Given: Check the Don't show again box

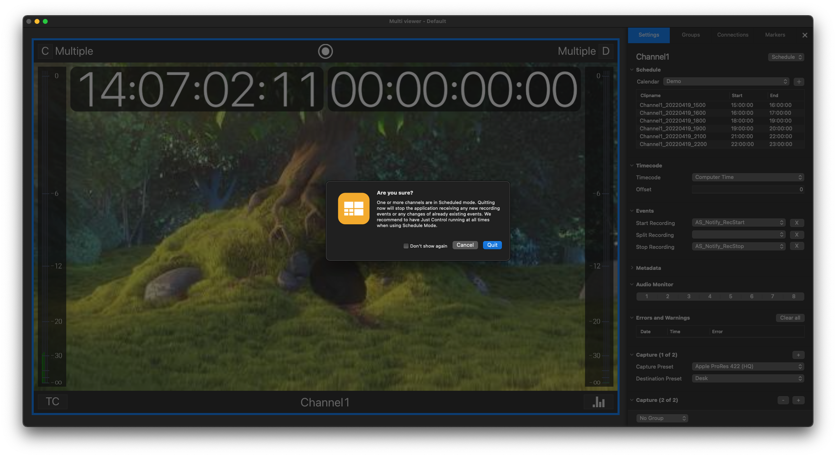Looking at the screenshot, I should click(406, 246).
